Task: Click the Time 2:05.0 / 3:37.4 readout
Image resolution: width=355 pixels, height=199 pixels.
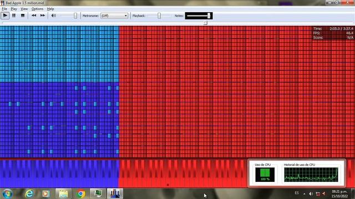Action: [x=333, y=29]
